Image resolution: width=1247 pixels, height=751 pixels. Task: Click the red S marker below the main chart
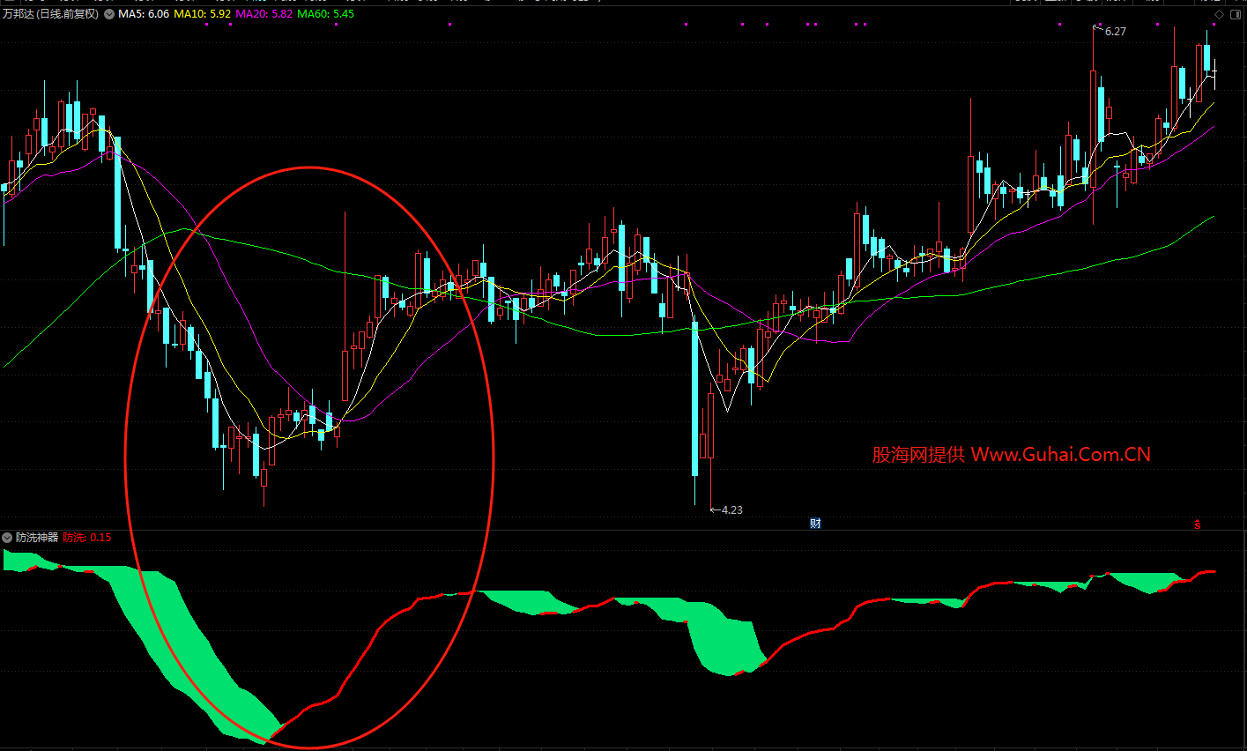(1198, 524)
